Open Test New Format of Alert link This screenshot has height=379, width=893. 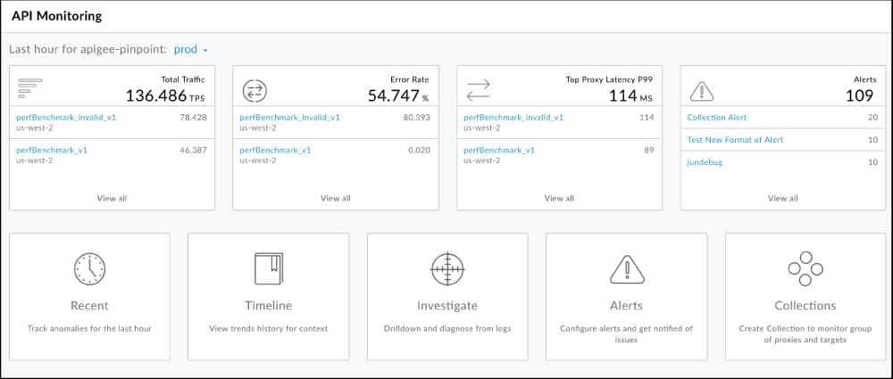click(x=735, y=140)
